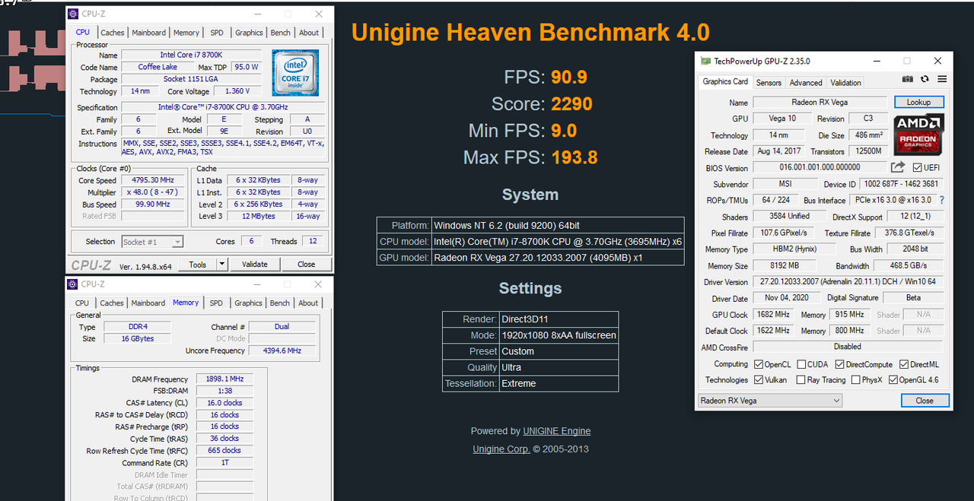Image resolution: width=974 pixels, height=501 pixels.
Task: Toggle the UEFI checkbox
Action: tap(917, 167)
